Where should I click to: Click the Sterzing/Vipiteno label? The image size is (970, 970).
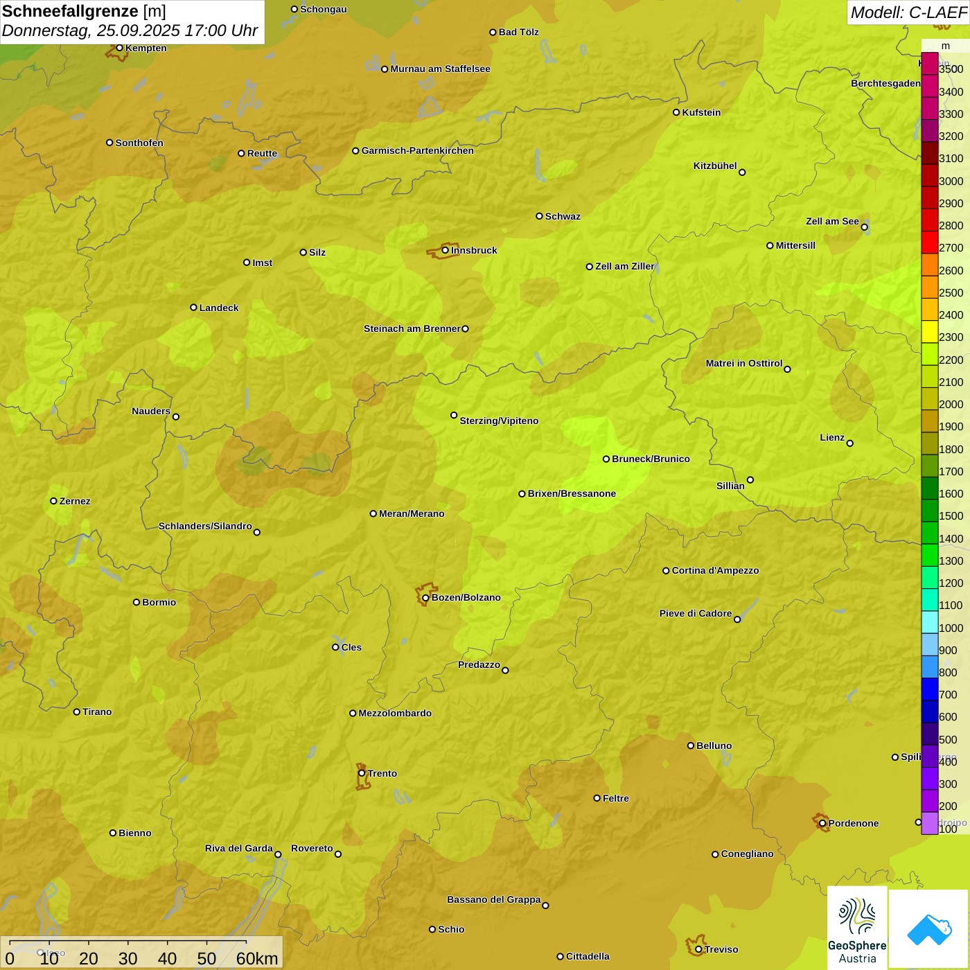[x=499, y=421]
